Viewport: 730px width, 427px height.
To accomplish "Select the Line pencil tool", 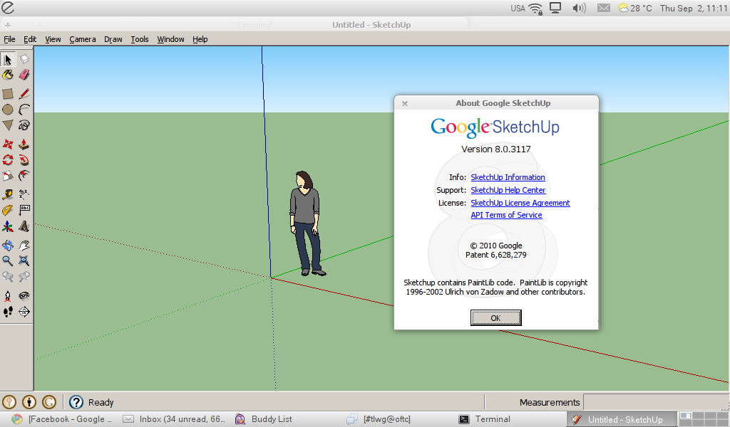I will pos(24,94).
